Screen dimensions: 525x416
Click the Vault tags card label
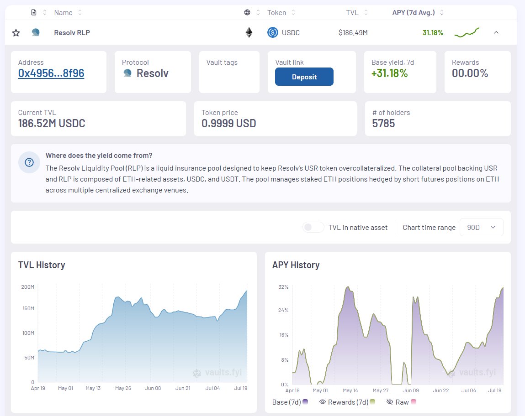pyautogui.click(x=222, y=62)
